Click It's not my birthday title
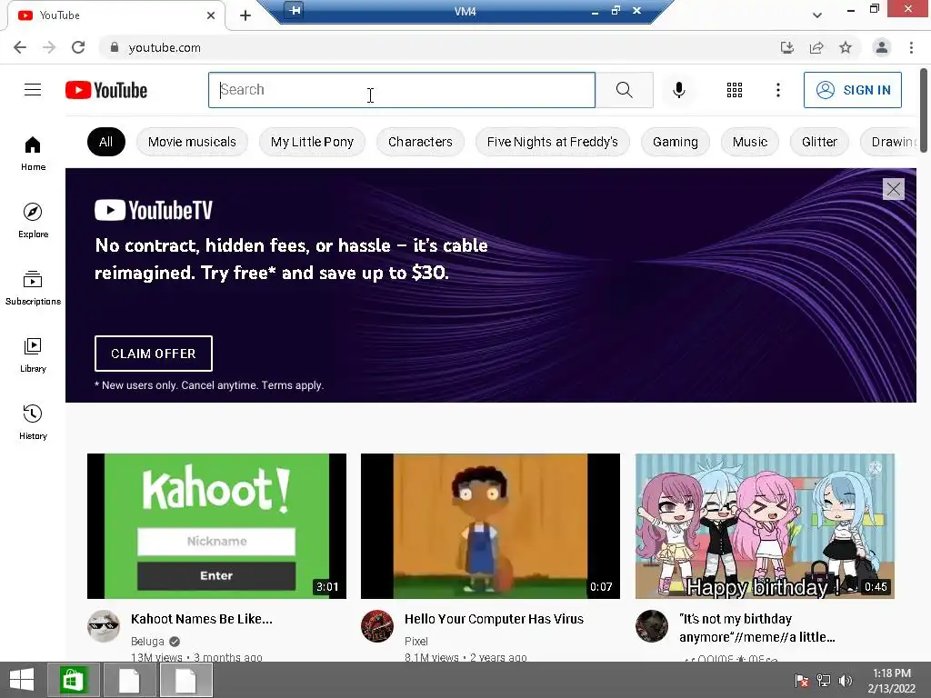Screen dimensions: 931x698 (757, 628)
